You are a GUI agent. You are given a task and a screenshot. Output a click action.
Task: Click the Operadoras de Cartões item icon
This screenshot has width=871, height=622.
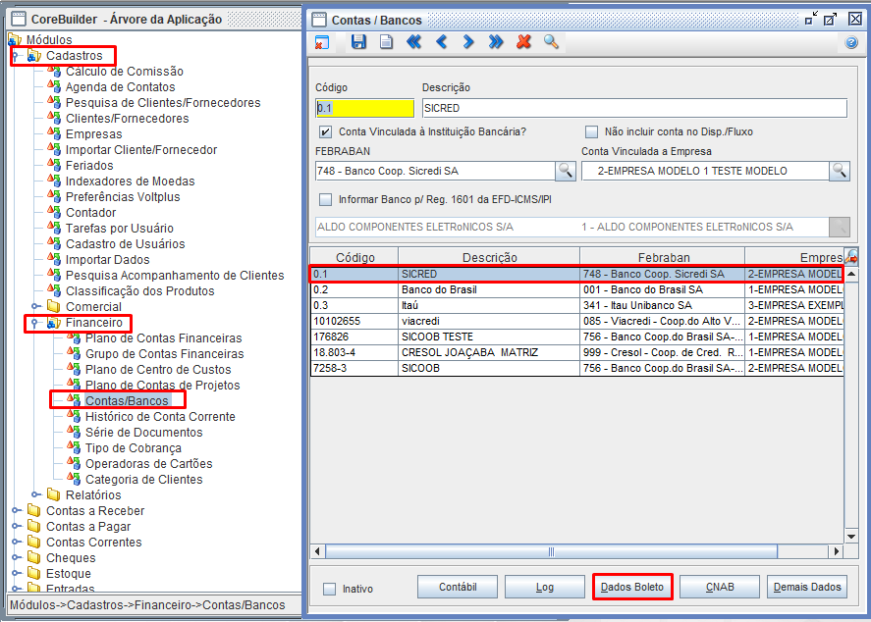[x=74, y=463]
